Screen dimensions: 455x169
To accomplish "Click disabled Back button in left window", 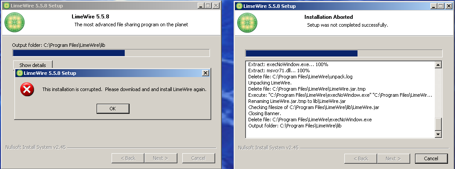I will (x=128, y=158).
